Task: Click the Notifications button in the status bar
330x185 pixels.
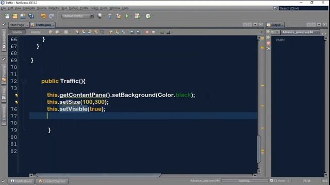Action: [x=21, y=181]
